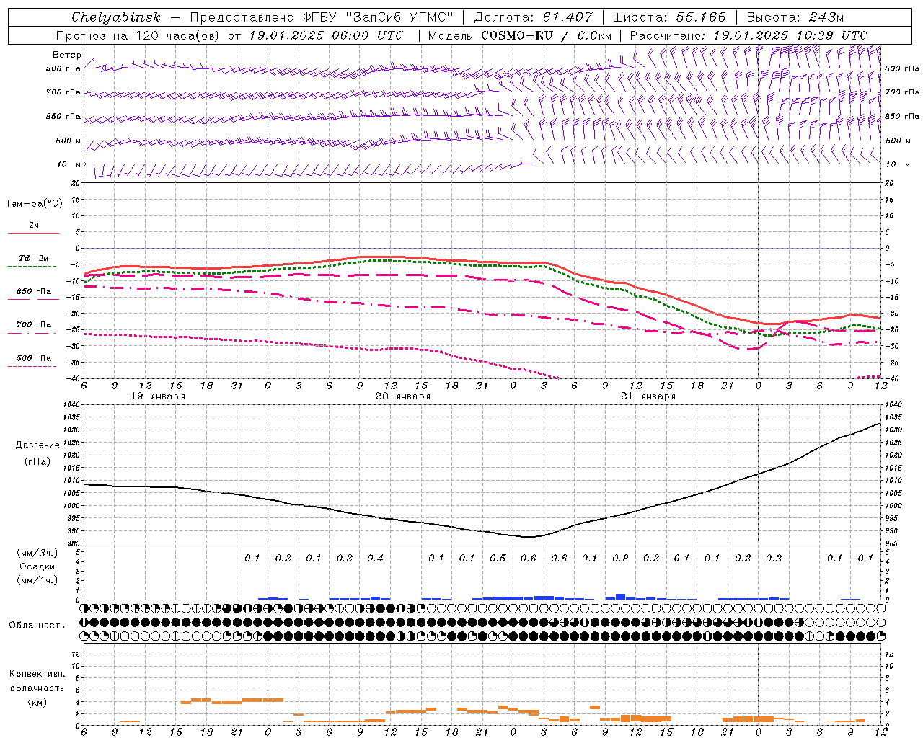Click the 0.5 precipitation amount value
The width and height of the screenshot is (923, 738).
pos(498,558)
